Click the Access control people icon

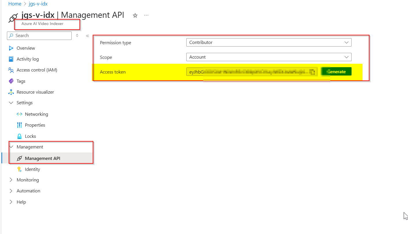click(x=11, y=70)
